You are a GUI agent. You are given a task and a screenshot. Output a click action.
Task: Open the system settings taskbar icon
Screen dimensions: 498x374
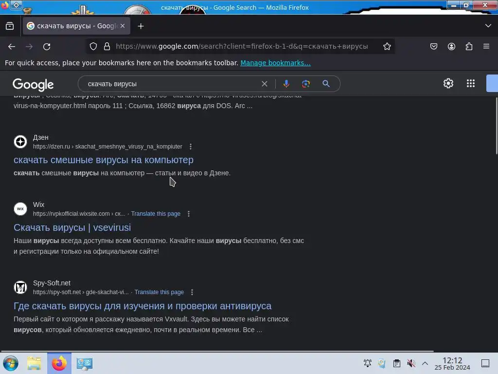84,363
